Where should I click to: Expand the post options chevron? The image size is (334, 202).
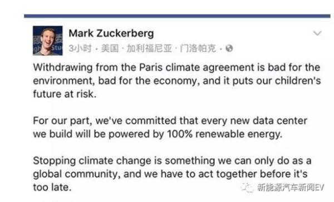click(317, 33)
